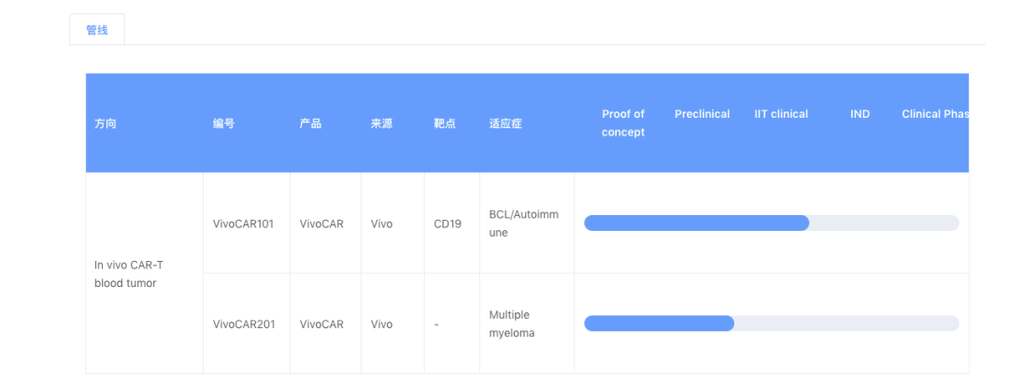The width and height of the screenshot is (1009, 389).
Task: Select the 产品 column header
Action: [310, 123]
